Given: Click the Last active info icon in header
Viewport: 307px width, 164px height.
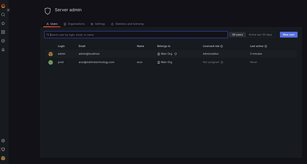Looking at the screenshot, I should click(266, 46).
